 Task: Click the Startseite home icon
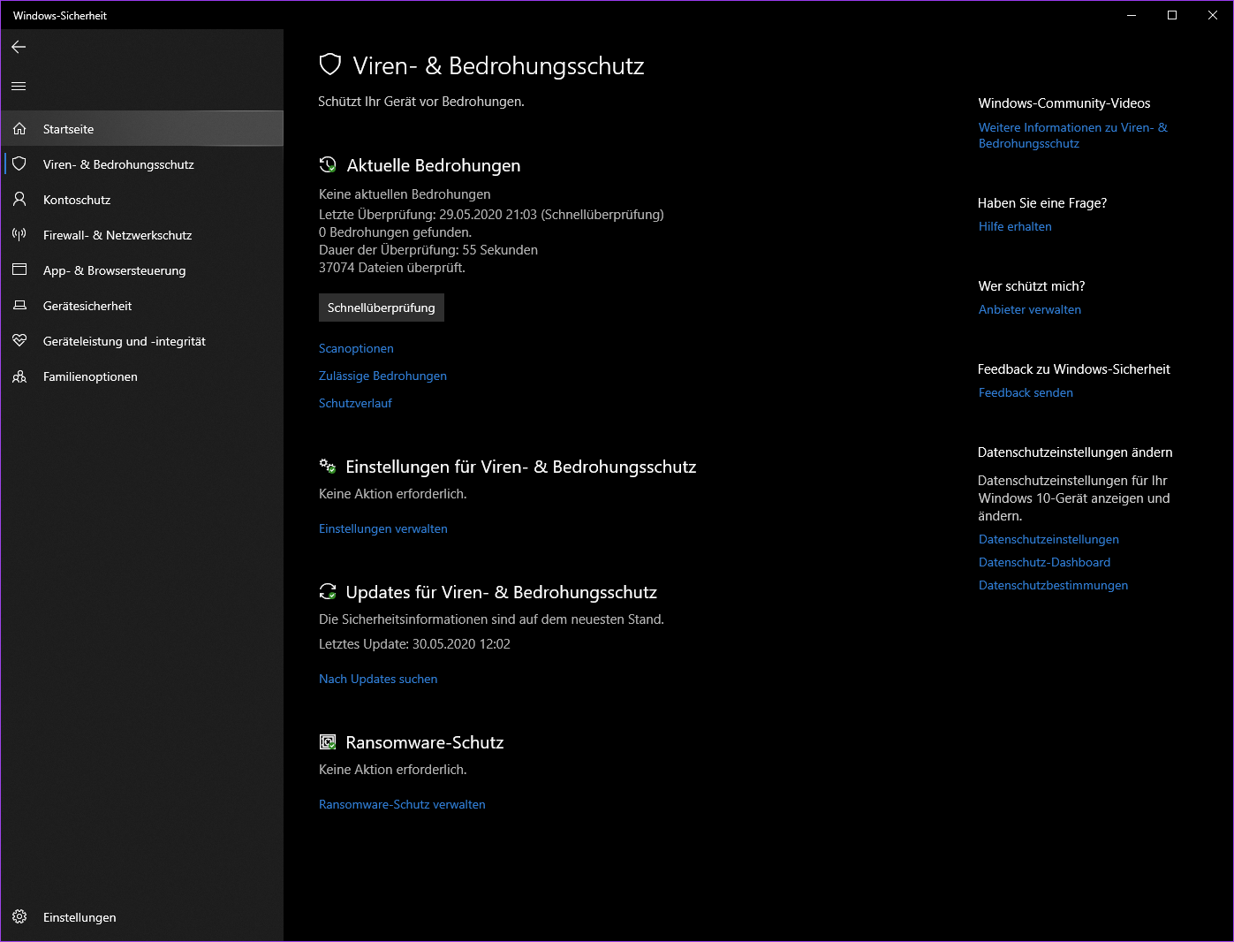click(x=19, y=129)
